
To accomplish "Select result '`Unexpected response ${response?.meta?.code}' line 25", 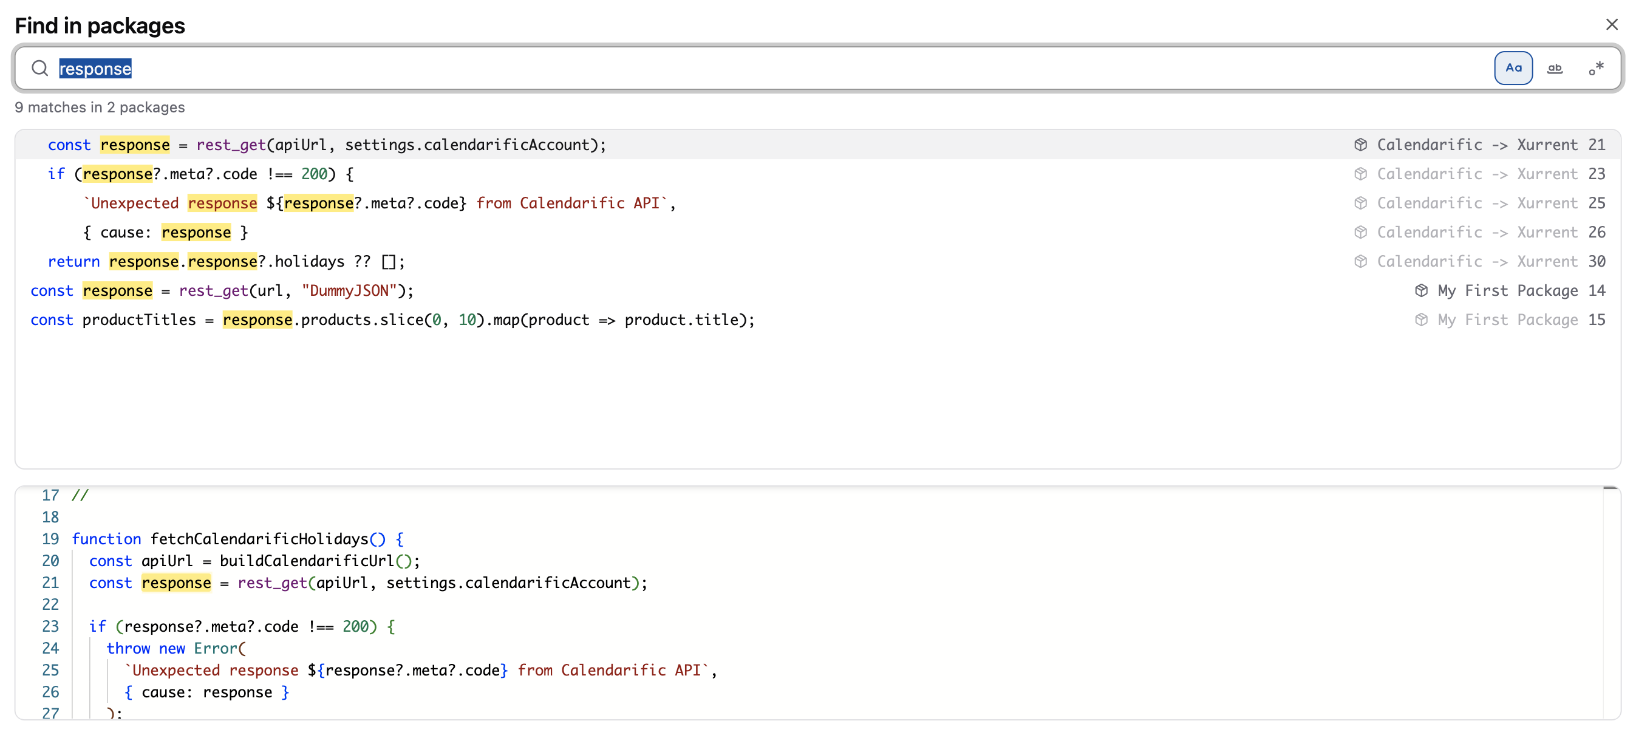I will [818, 203].
